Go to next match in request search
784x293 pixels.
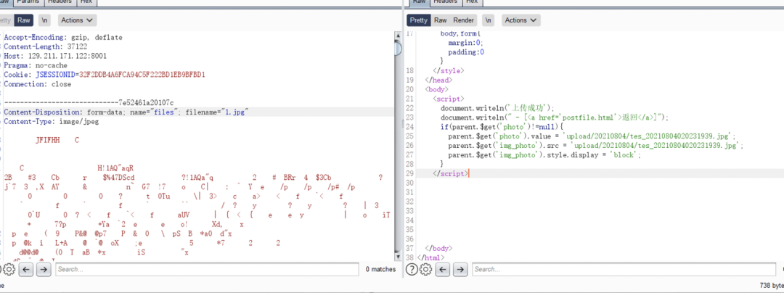(44, 270)
